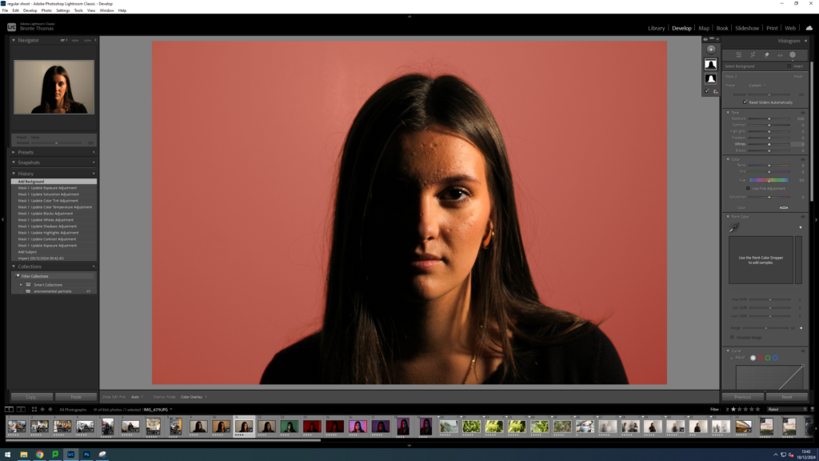The image size is (819, 461).
Task: Click the Hue rainbow slider
Action: [x=769, y=180]
